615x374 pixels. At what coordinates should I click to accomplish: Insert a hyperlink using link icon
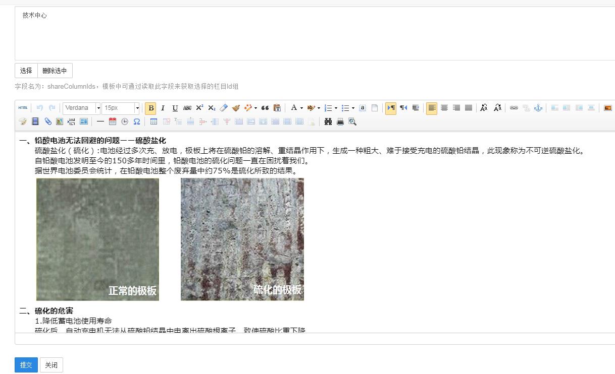(x=514, y=108)
